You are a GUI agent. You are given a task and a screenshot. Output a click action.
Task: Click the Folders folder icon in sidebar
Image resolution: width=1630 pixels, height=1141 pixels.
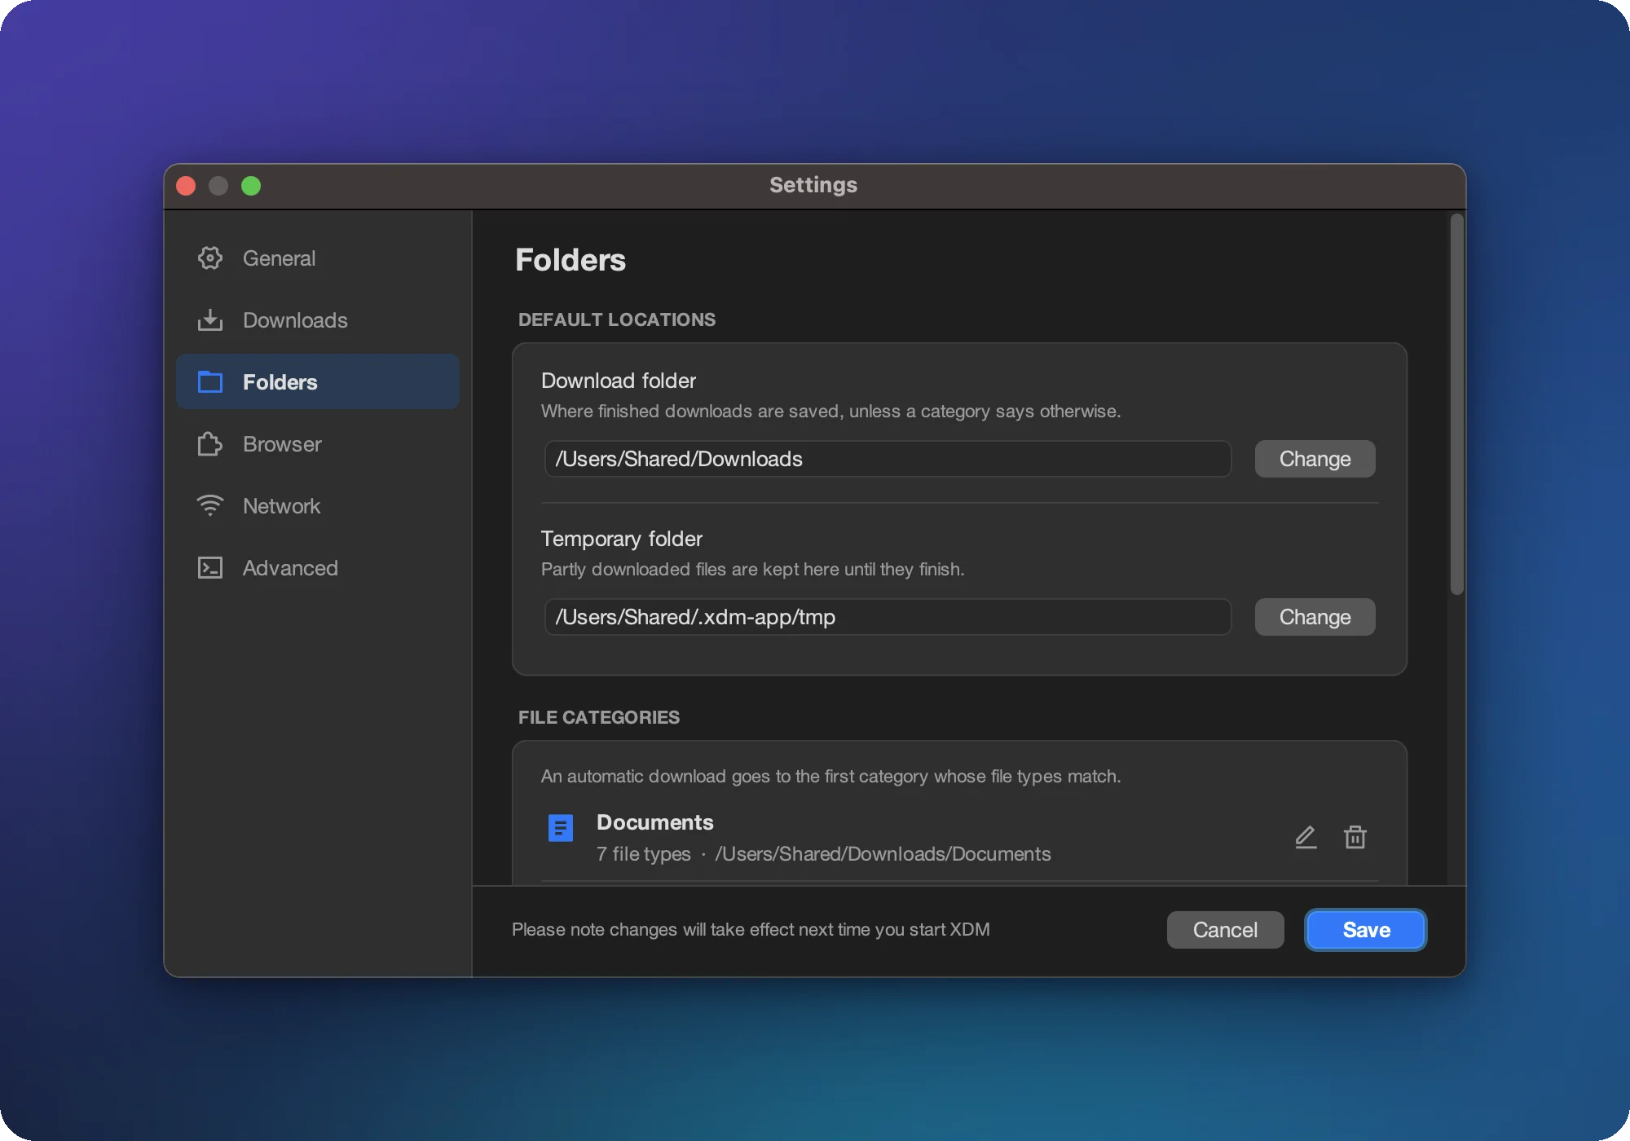[210, 382]
